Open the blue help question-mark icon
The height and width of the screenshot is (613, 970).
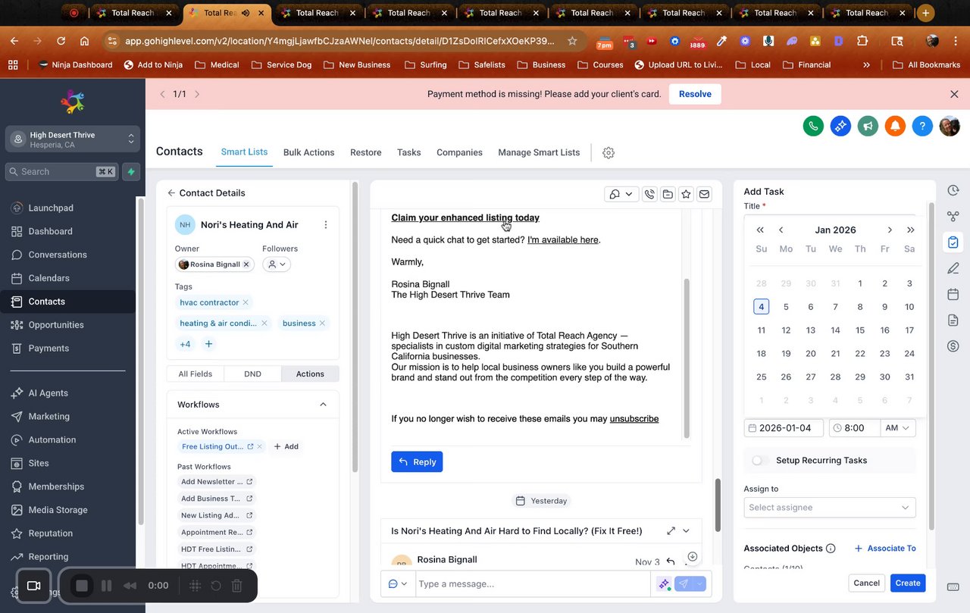coord(922,127)
